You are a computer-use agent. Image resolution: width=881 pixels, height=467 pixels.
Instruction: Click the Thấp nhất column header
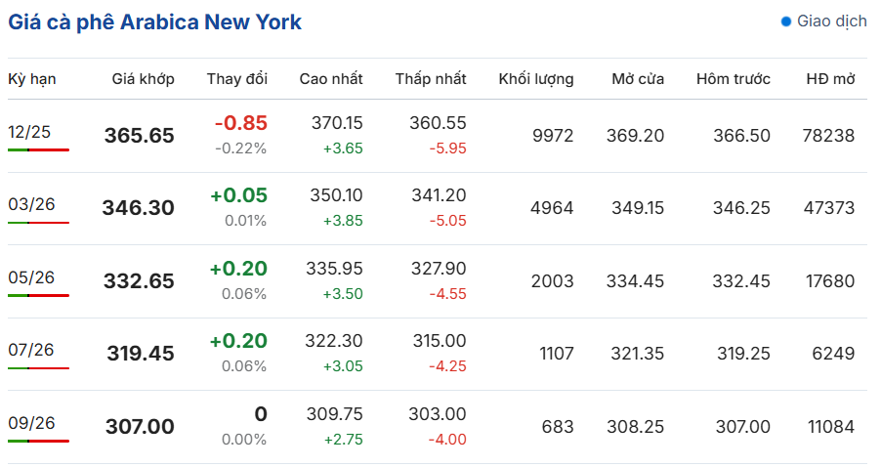point(431,79)
